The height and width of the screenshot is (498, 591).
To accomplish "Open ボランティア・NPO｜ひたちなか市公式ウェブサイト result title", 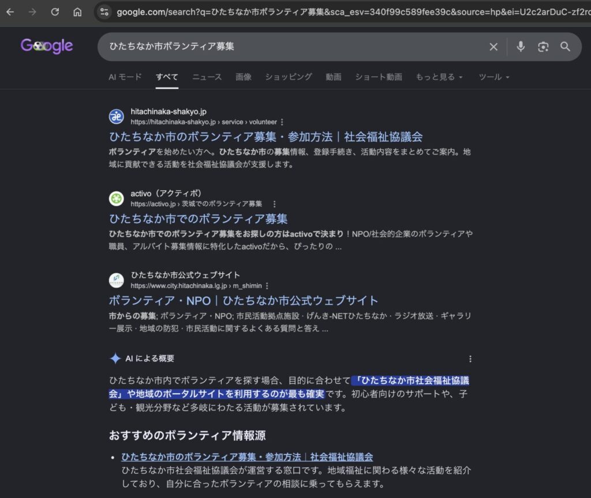I will click(x=244, y=300).
